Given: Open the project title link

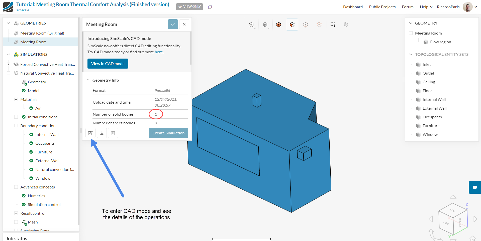Looking at the screenshot, I should 93,5.
